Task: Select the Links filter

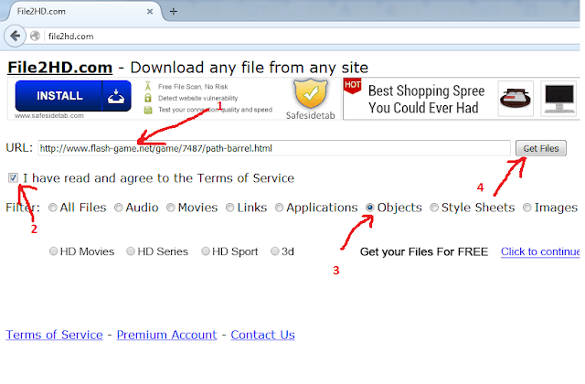Action: click(x=230, y=208)
